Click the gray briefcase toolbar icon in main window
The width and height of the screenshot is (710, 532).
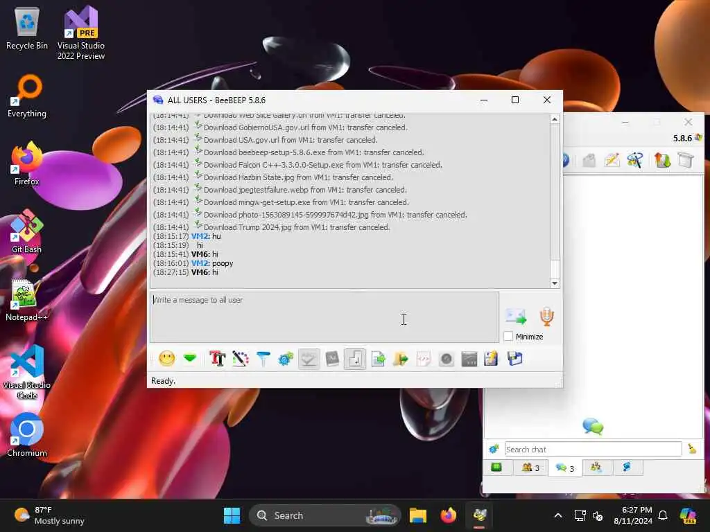589,160
